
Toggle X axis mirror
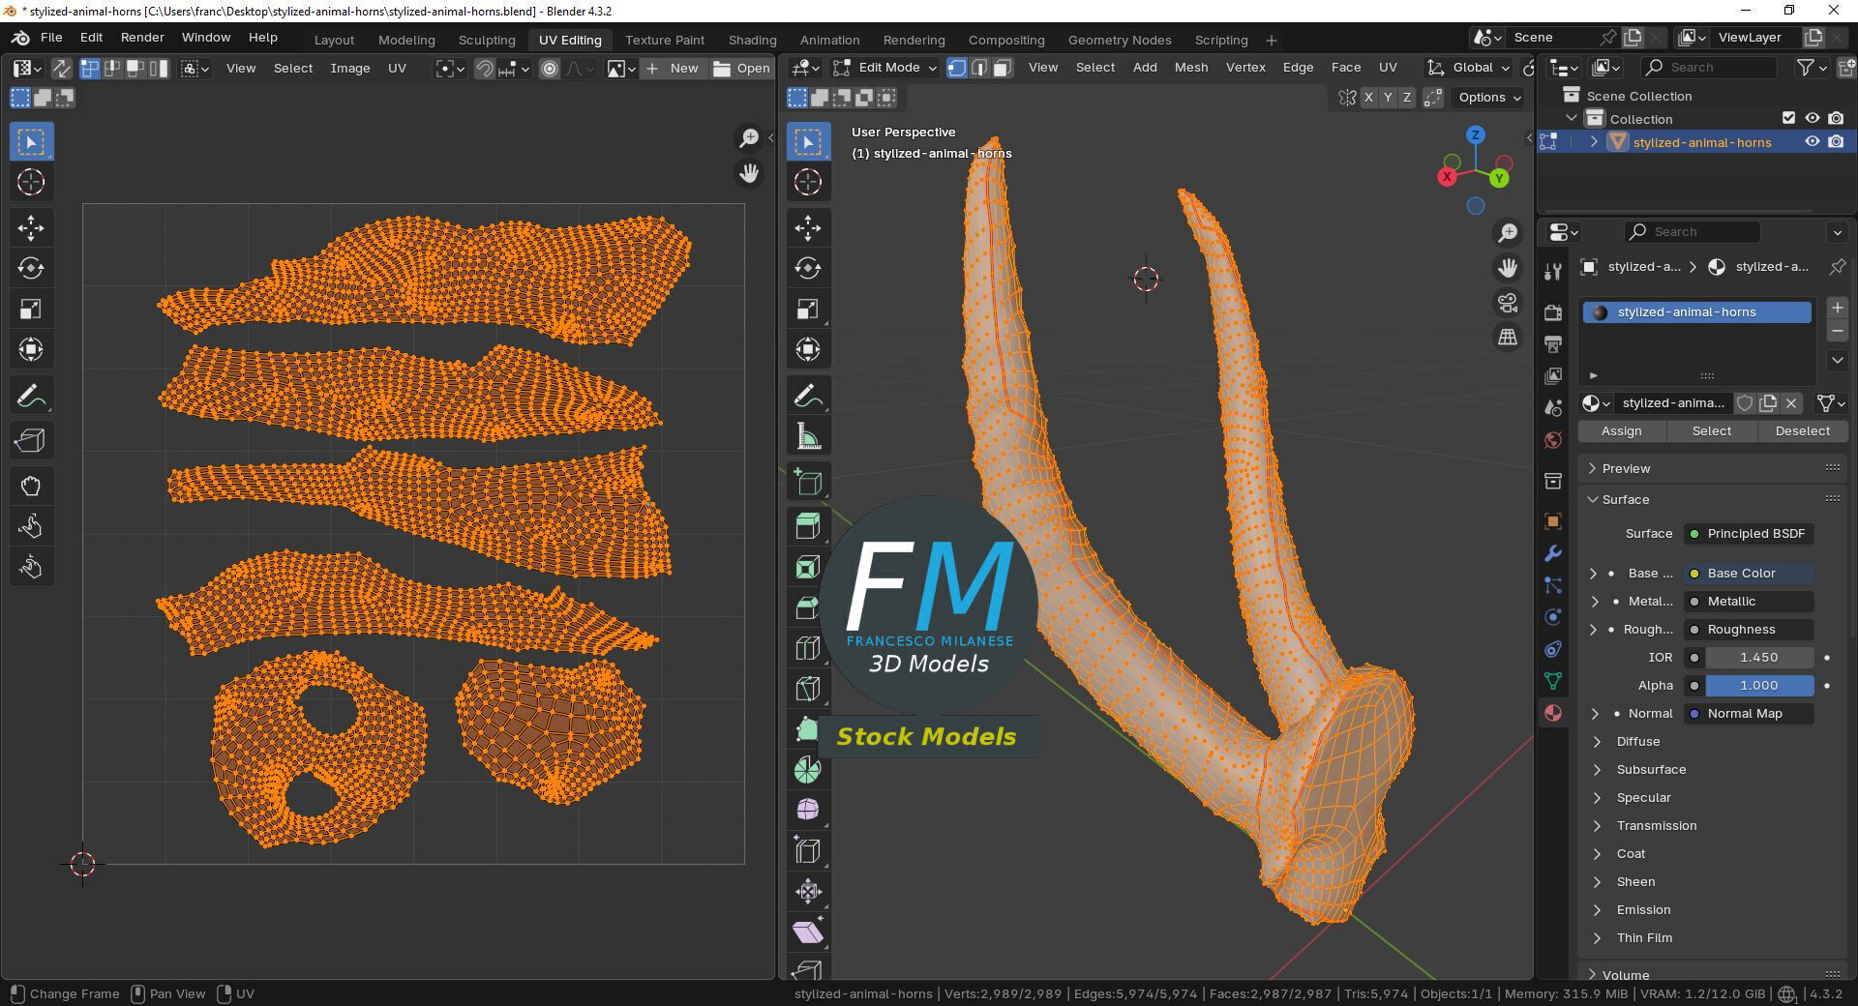[1368, 98]
